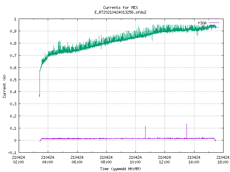Click y-axis tick label '0.6'
The width and height of the screenshot is (230, 172).
pos(13,68)
